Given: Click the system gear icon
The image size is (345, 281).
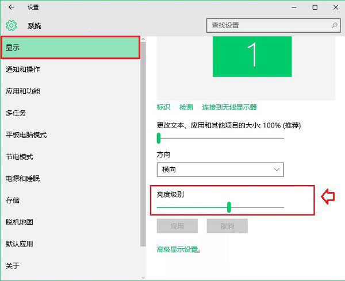Looking at the screenshot, I should pyautogui.click(x=11, y=25).
